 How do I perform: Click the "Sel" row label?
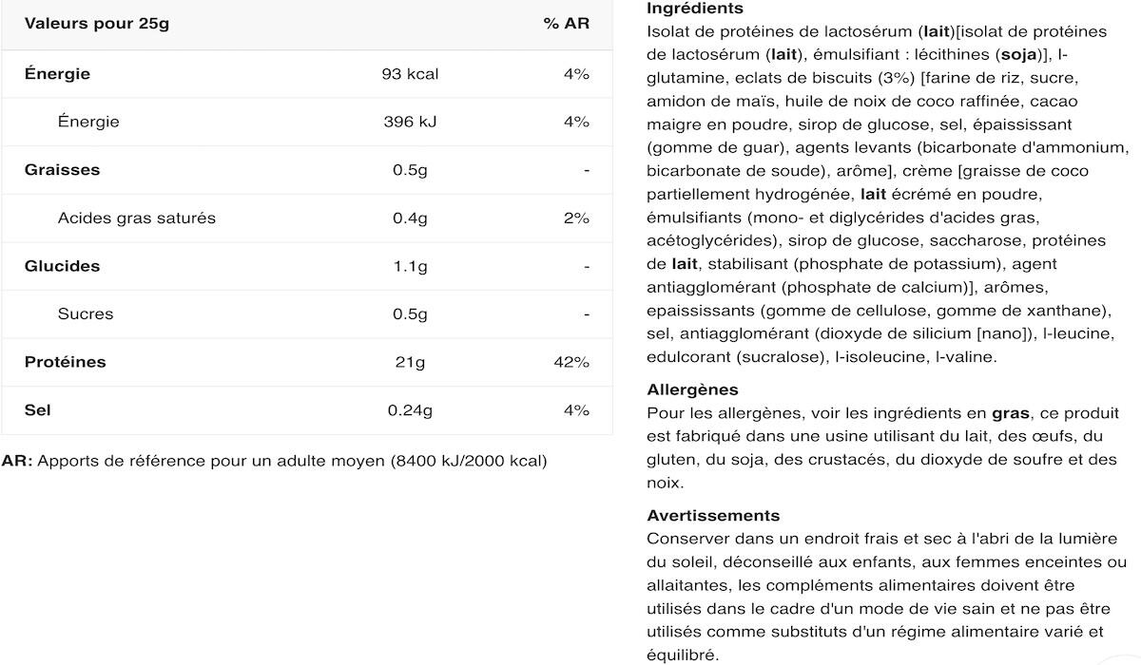click(37, 410)
